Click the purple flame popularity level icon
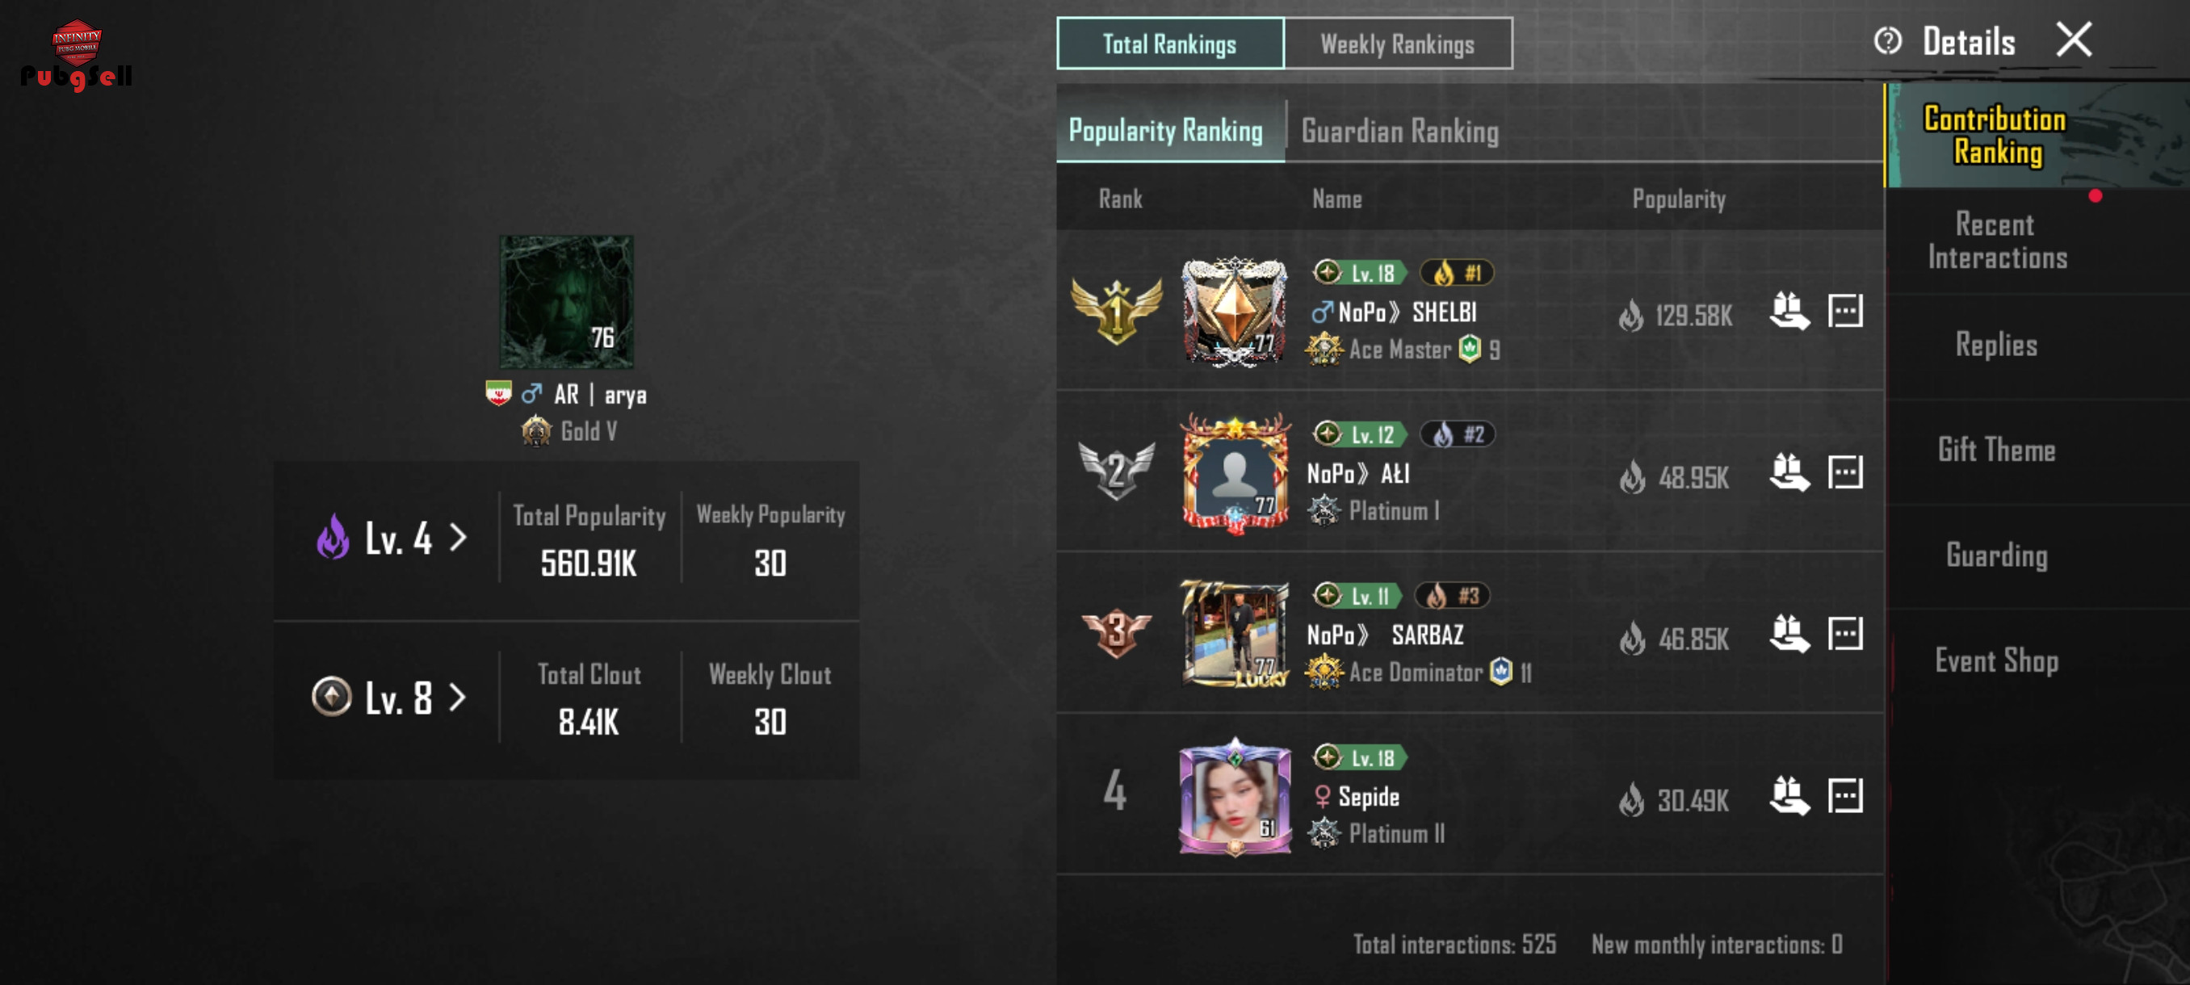Screen dimensions: 2190x985 pos(334,537)
